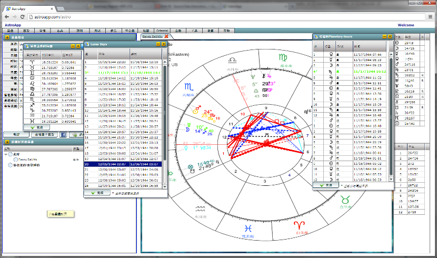Close the Planetary Hours window
437x258 pixels.
[x=390, y=36]
